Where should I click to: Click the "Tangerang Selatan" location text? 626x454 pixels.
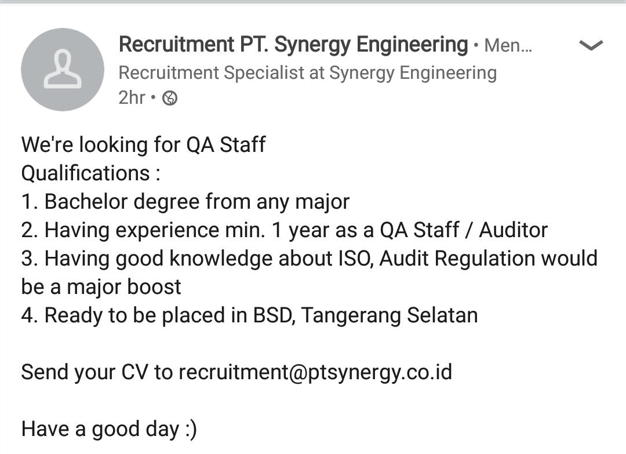[390, 315]
